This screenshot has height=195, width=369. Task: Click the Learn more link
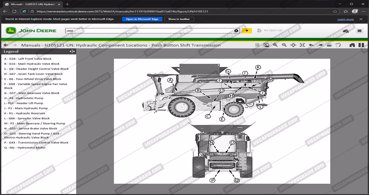[x=345, y=19]
